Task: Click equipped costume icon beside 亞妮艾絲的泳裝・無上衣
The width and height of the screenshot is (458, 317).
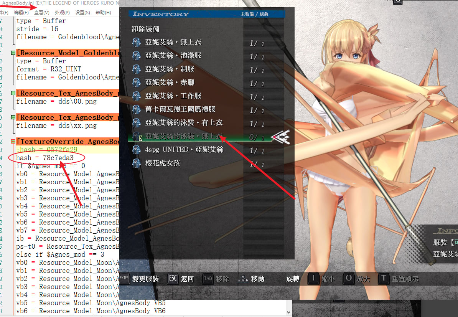Action: (137, 136)
